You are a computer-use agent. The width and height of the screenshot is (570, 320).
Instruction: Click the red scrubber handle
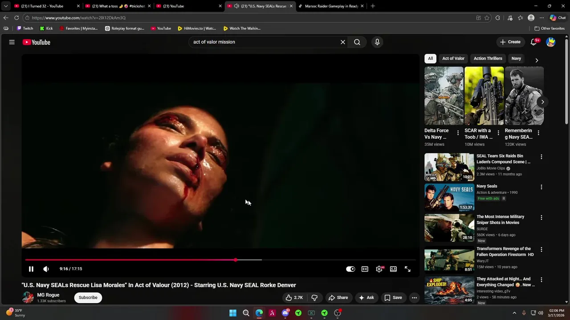[x=236, y=260]
